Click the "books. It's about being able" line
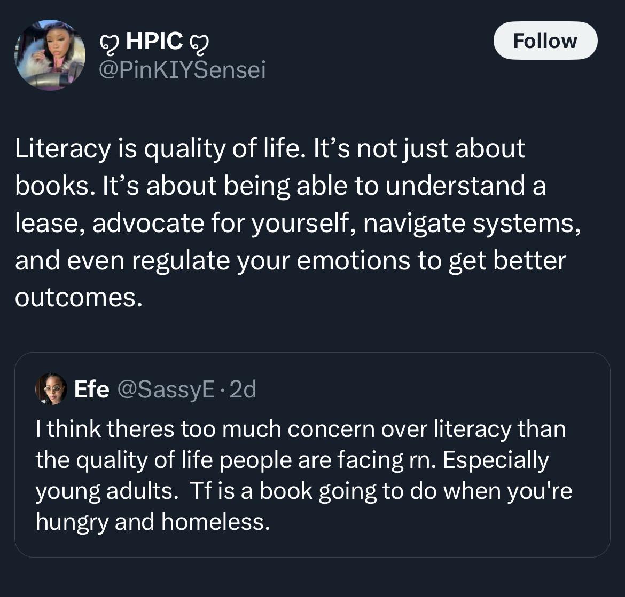 click(280, 186)
